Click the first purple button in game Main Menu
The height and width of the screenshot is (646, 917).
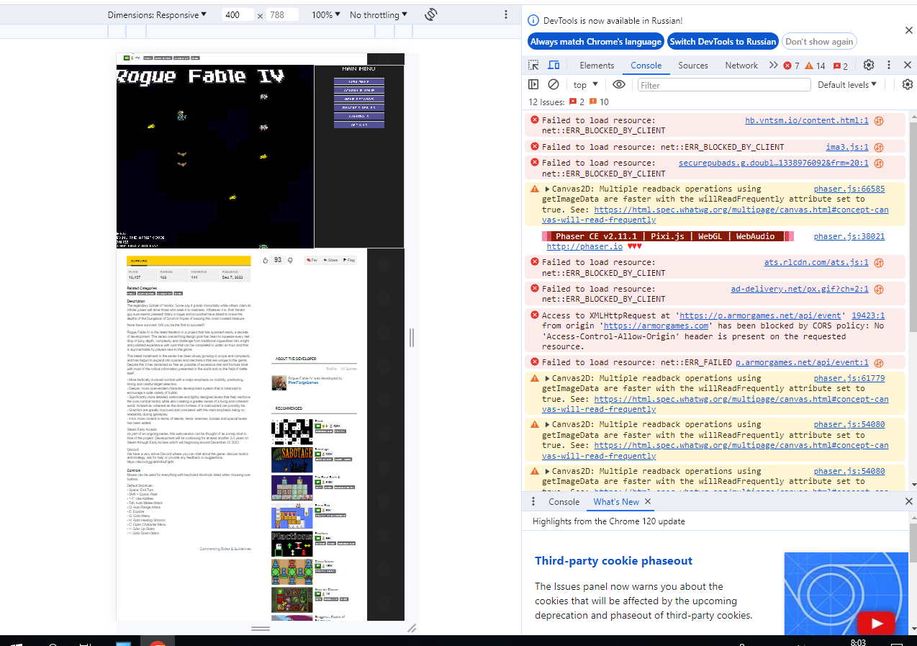tap(359, 81)
